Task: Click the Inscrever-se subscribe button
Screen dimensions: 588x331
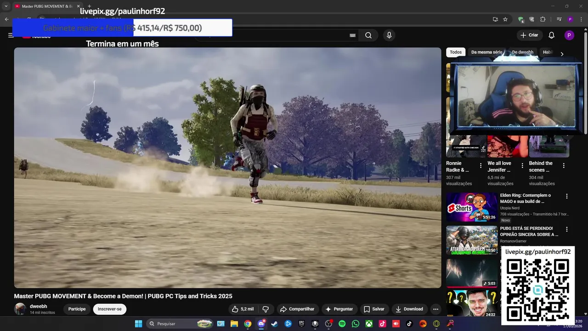Action: click(x=109, y=309)
